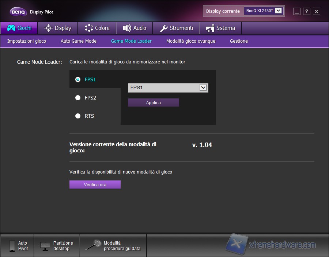This screenshot has height=257, width=329.
Task: Choose the FPS2 game mode
Action: 77,98
